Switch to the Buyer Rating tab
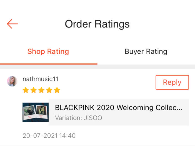This screenshot has width=195, height=146. [x=146, y=51]
